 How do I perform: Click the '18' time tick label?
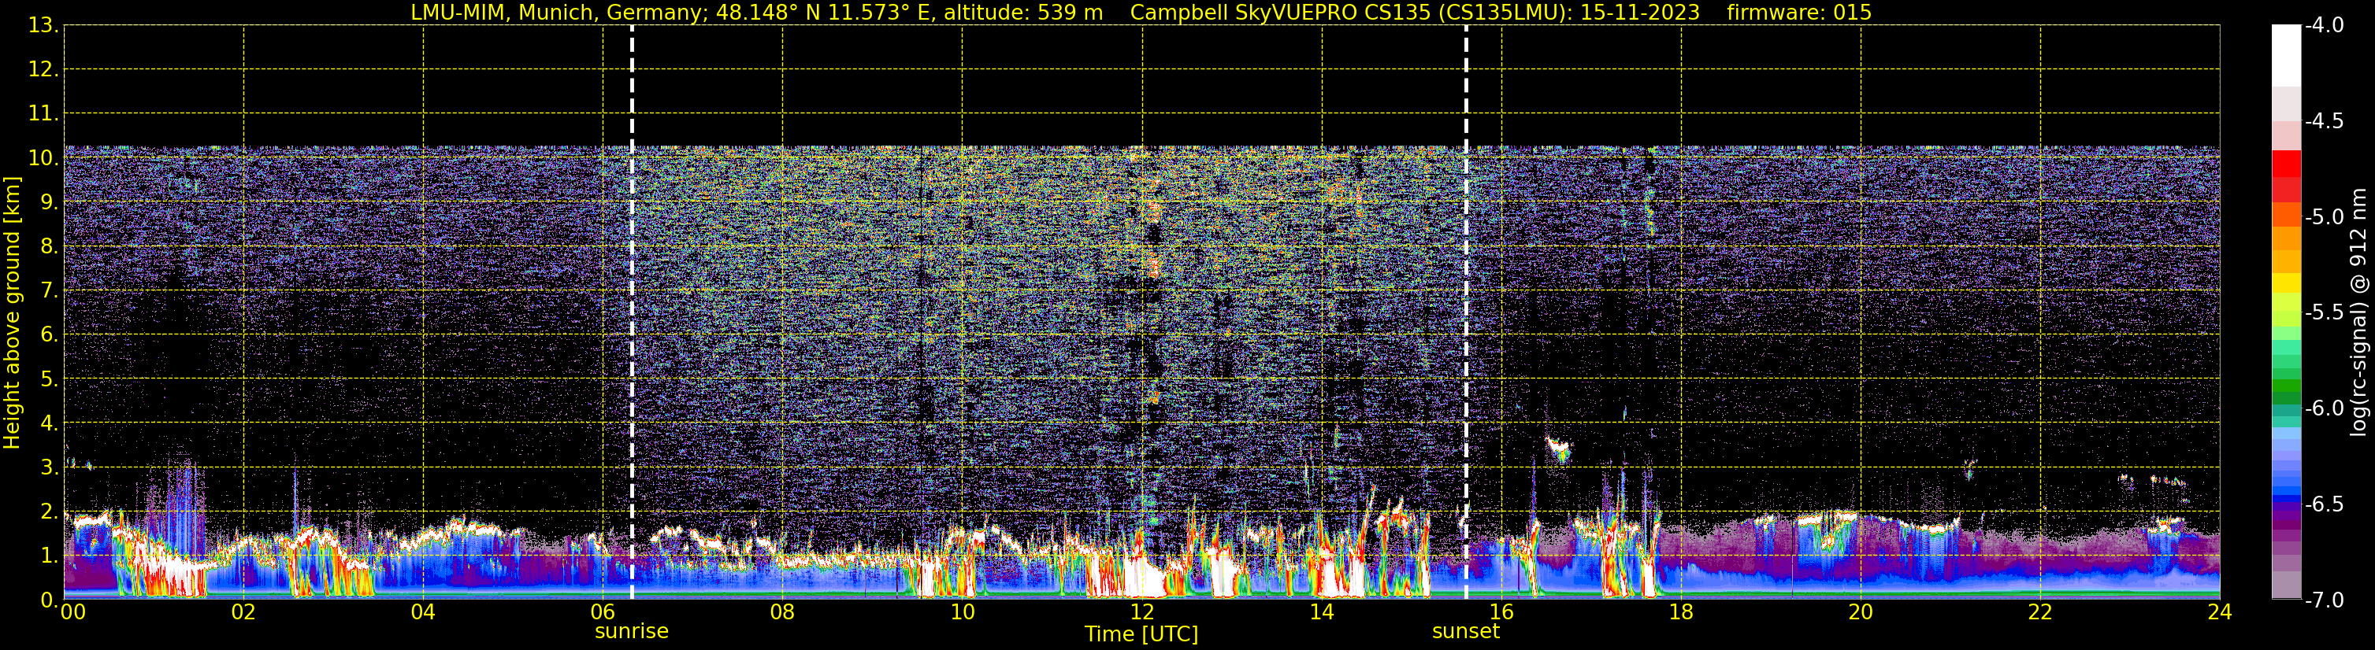1682,612
